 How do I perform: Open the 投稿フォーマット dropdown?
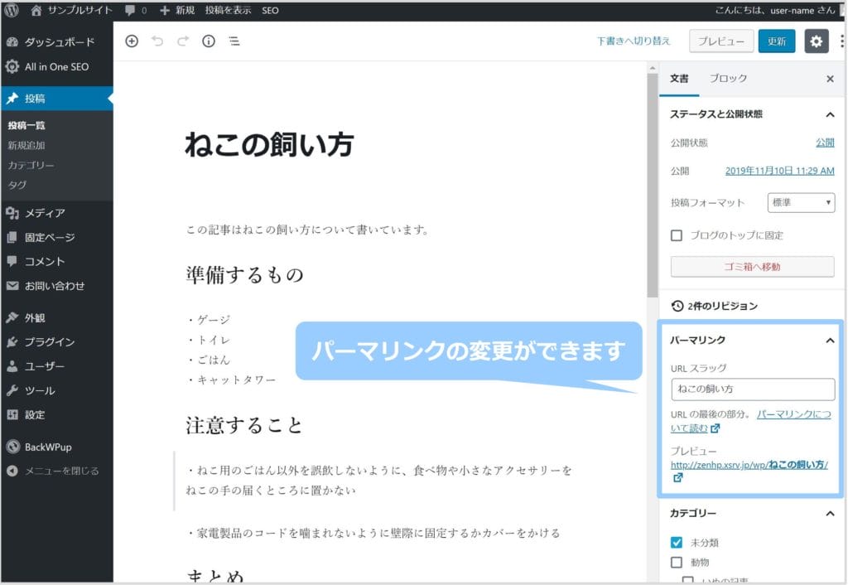tap(801, 202)
